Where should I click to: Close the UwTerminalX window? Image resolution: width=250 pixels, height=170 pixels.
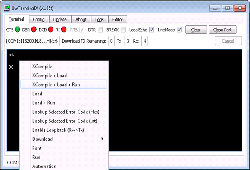[240, 8]
